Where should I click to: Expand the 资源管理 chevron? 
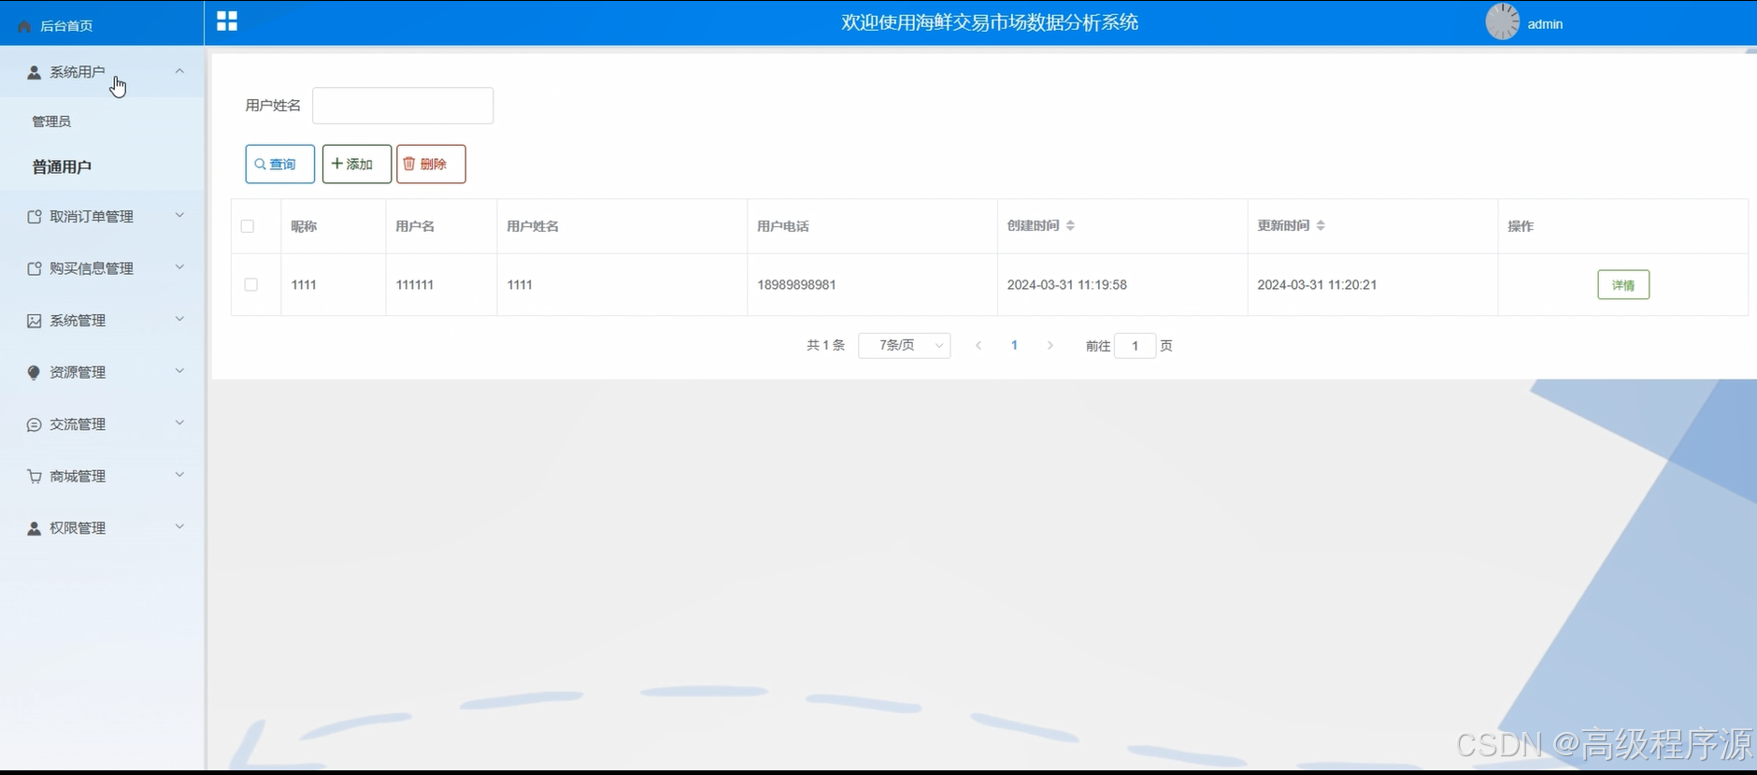coord(179,371)
